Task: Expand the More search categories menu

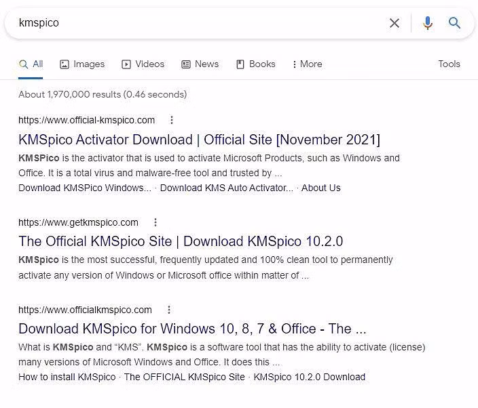Action: tap(307, 64)
